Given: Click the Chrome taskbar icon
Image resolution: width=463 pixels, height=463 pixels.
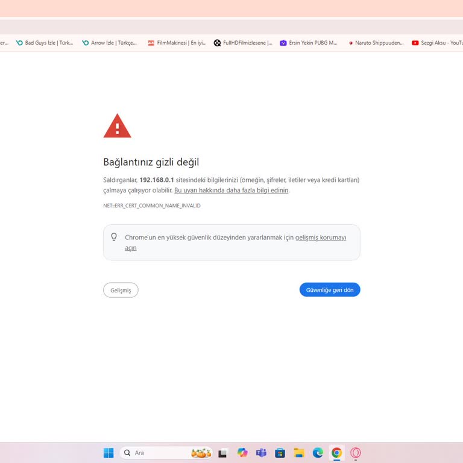Looking at the screenshot, I should click(x=336, y=453).
